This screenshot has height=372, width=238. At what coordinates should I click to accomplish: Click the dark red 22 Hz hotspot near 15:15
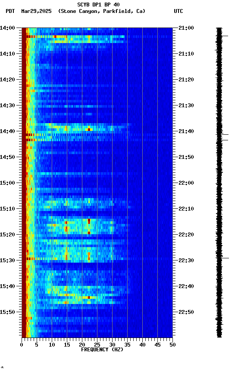point(89,221)
